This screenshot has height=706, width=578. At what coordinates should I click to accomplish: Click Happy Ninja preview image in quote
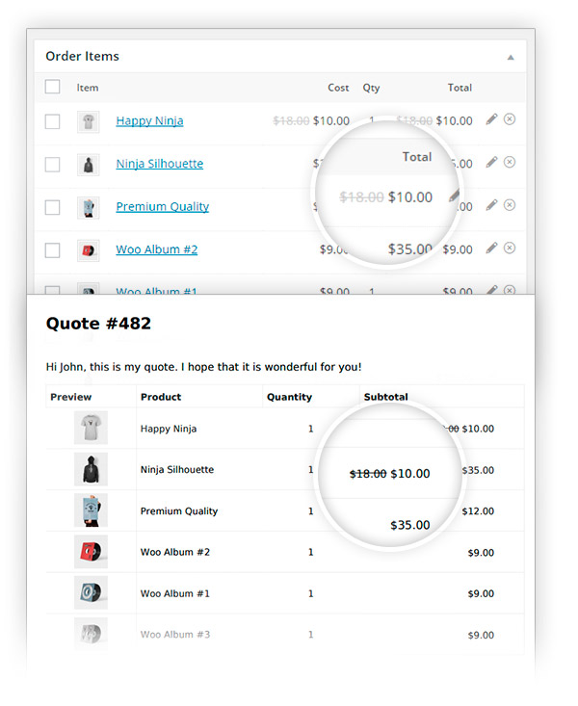91,428
